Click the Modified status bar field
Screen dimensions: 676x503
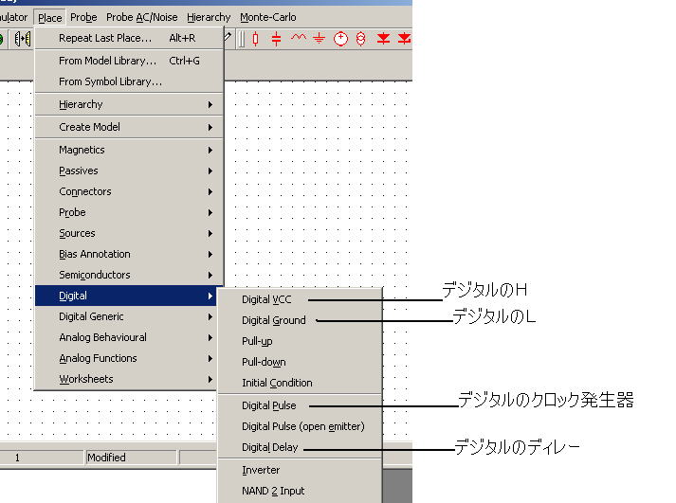[132, 458]
